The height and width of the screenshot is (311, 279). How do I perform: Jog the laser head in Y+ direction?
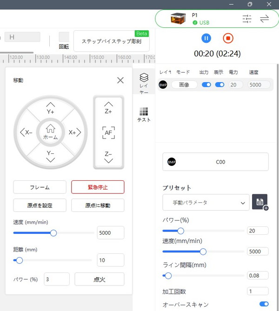click(x=50, y=108)
